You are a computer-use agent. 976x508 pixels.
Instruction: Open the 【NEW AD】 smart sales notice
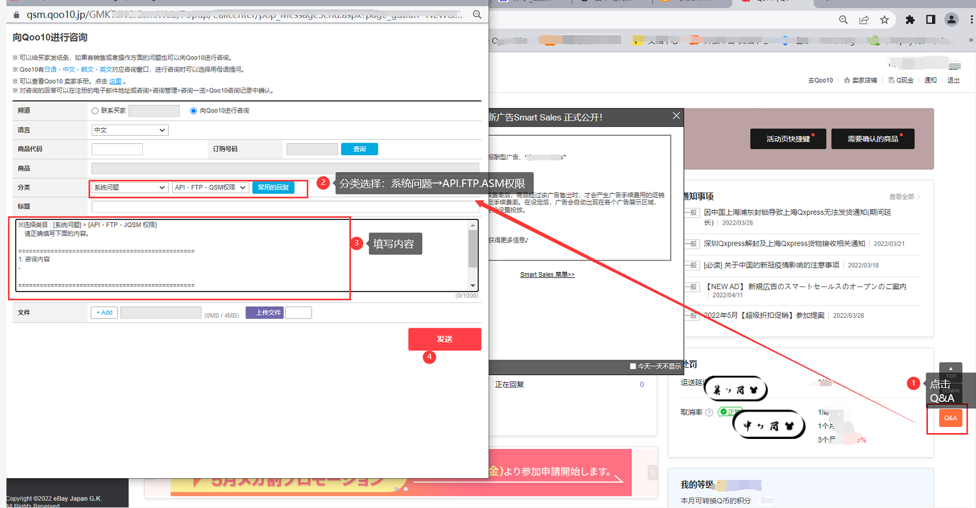pos(805,287)
